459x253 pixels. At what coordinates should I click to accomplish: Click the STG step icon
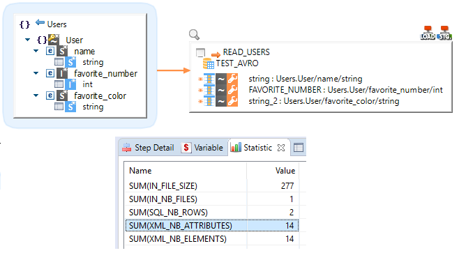[x=444, y=33]
